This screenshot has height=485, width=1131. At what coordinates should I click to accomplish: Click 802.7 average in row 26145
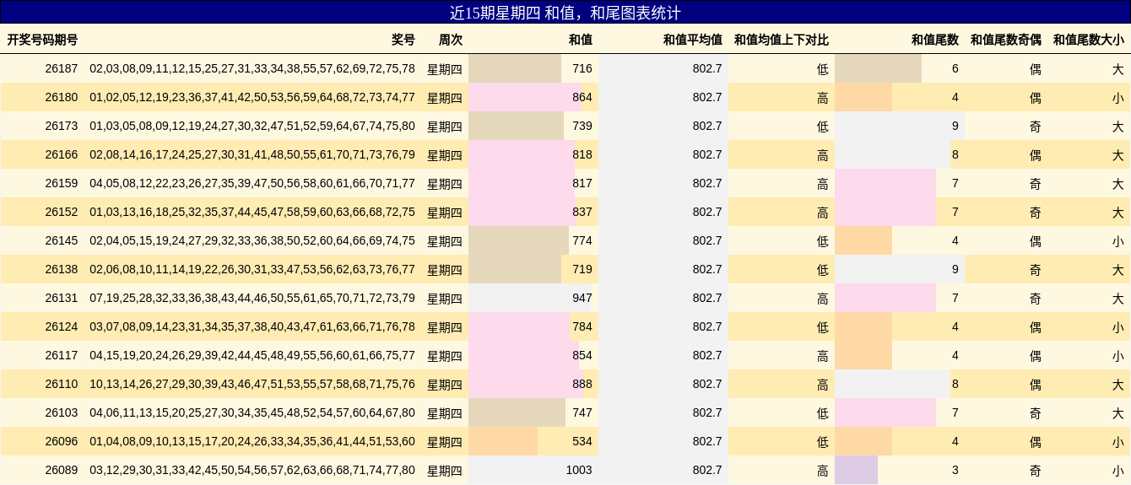pyautogui.click(x=707, y=240)
